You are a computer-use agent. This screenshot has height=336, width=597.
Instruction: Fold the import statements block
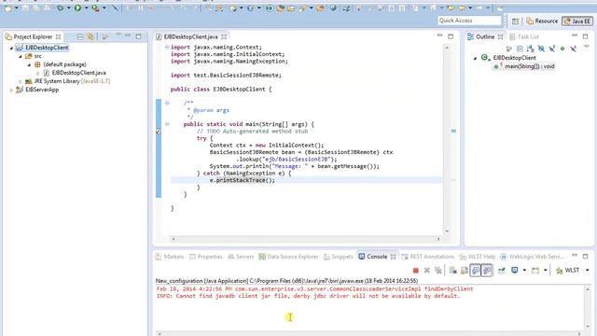coord(167,48)
